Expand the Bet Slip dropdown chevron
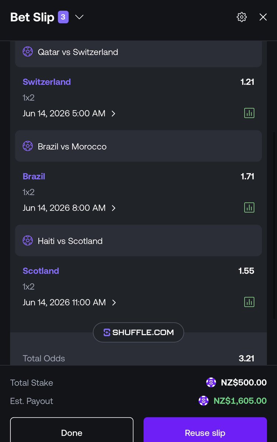277x442 pixels. 80,17
